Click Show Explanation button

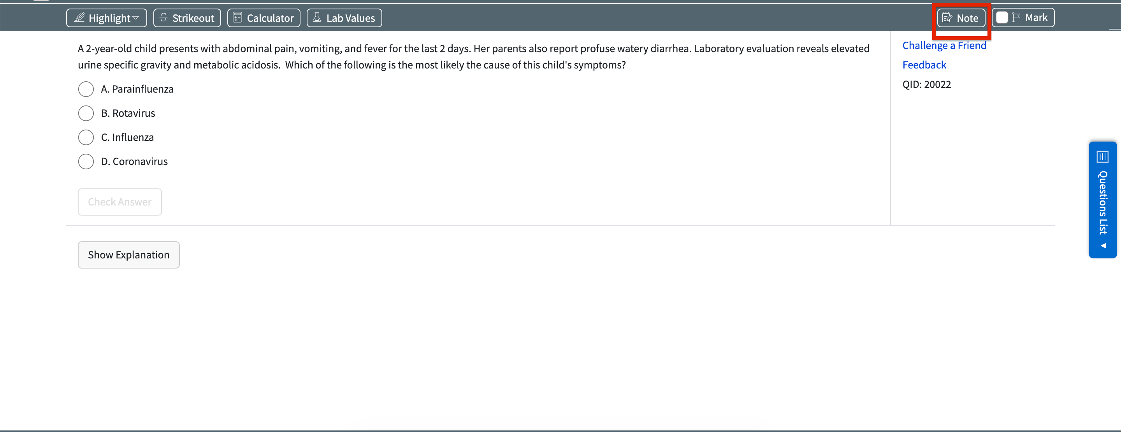pyautogui.click(x=129, y=255)
